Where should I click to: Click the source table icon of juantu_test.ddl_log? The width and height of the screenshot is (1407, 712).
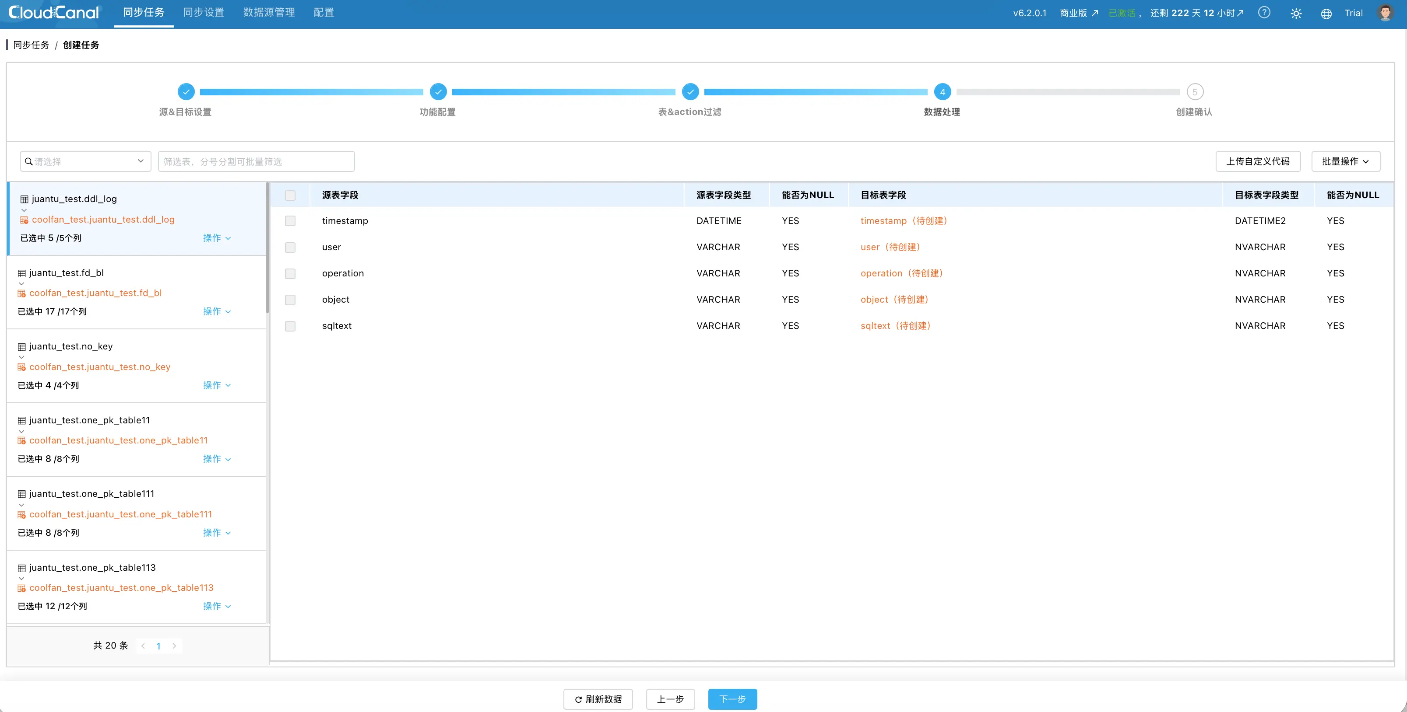pos(24,199)
